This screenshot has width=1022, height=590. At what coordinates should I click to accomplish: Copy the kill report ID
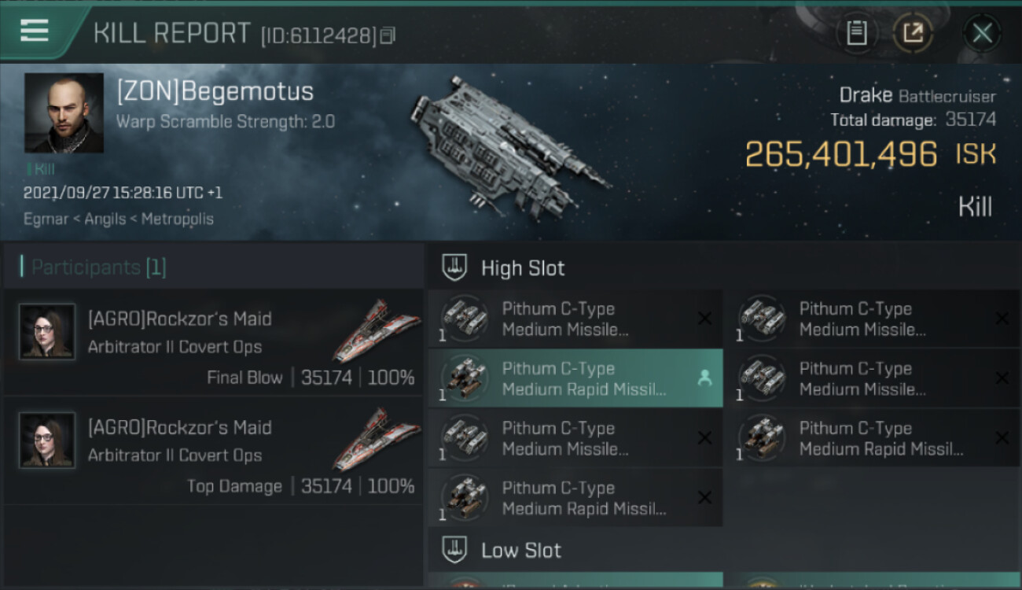pos(388,35)
